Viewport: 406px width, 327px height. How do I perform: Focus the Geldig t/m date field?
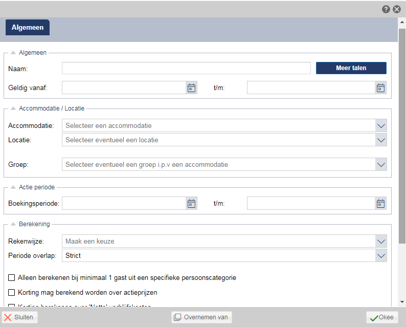pos(311,88)
